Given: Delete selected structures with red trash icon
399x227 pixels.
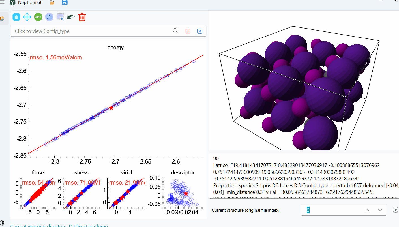Looking at the screenshot, I should pos(82,17).
